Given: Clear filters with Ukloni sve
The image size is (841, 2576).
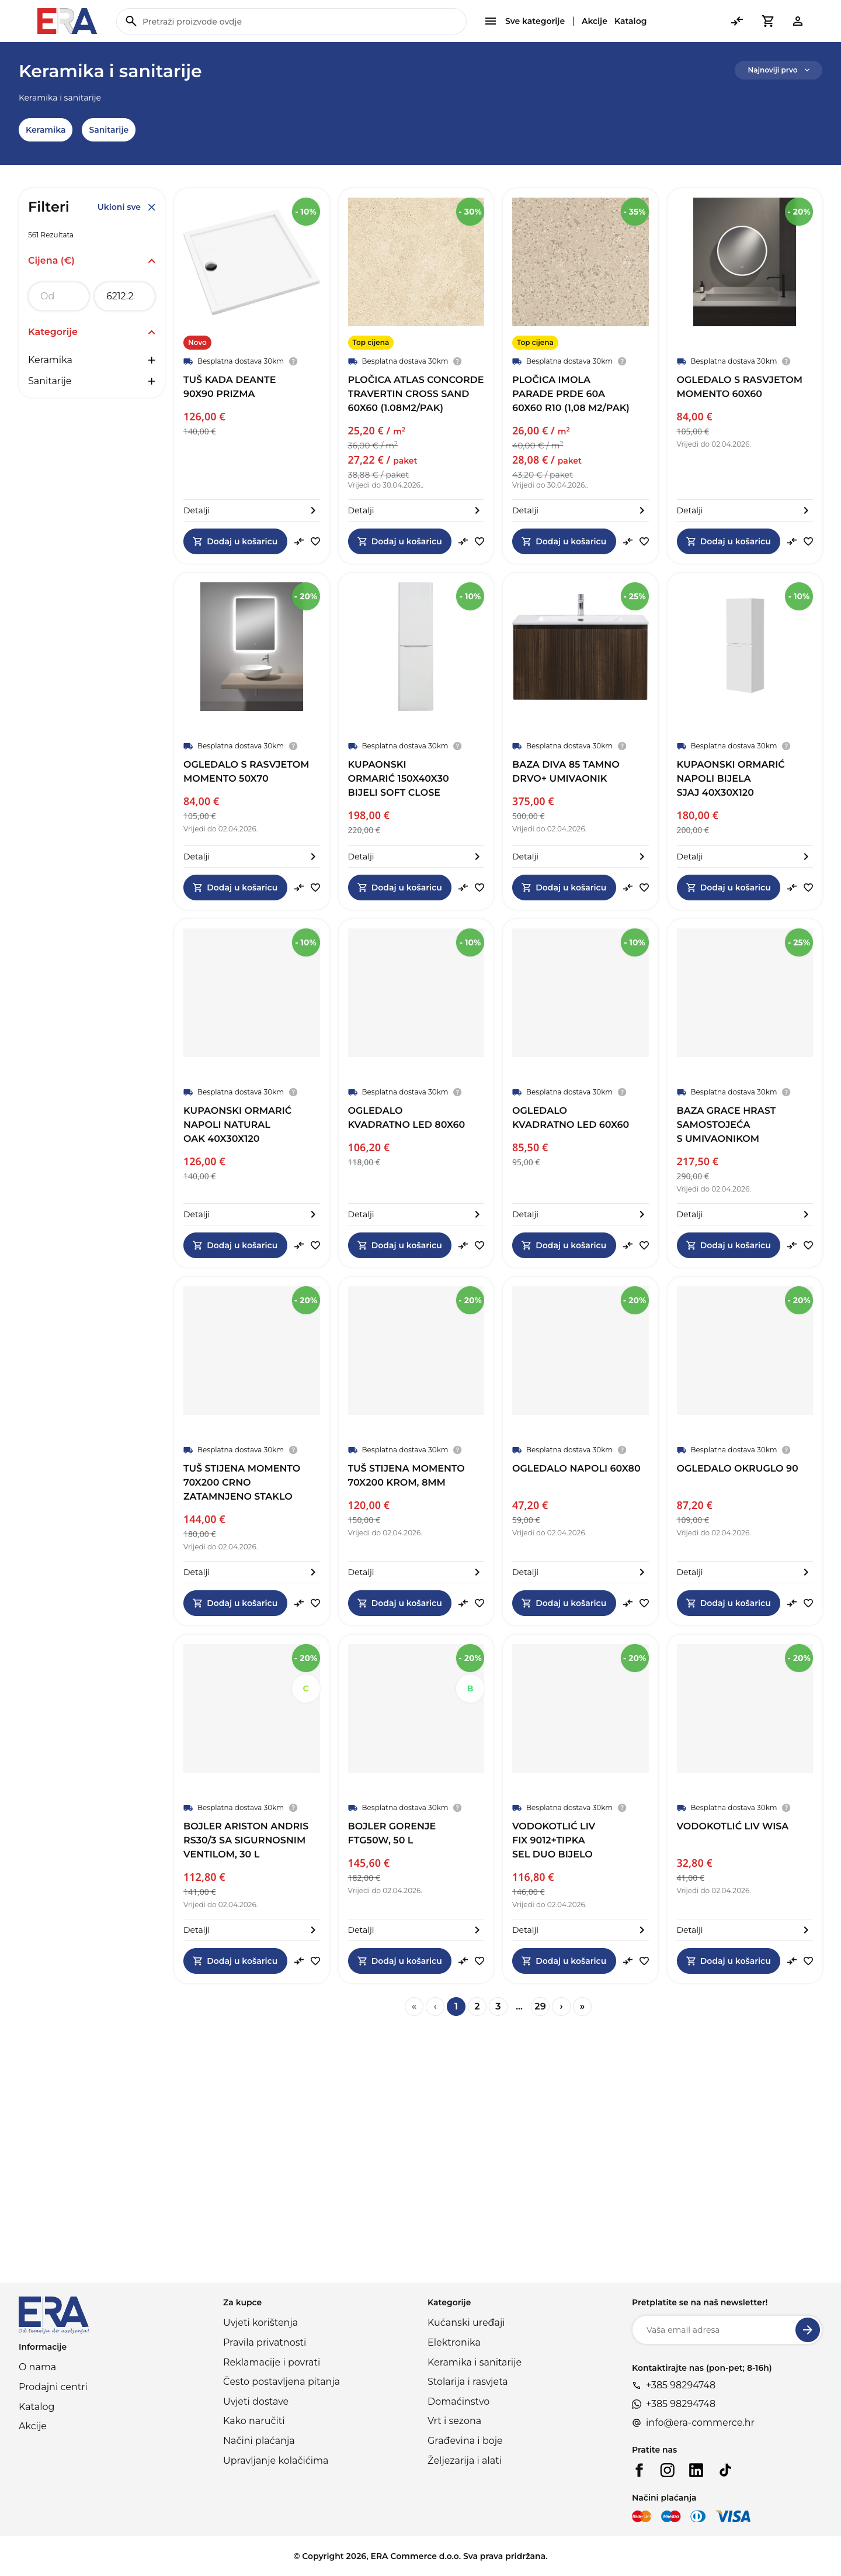Looking at the screenshot, I should coord(126,207).
